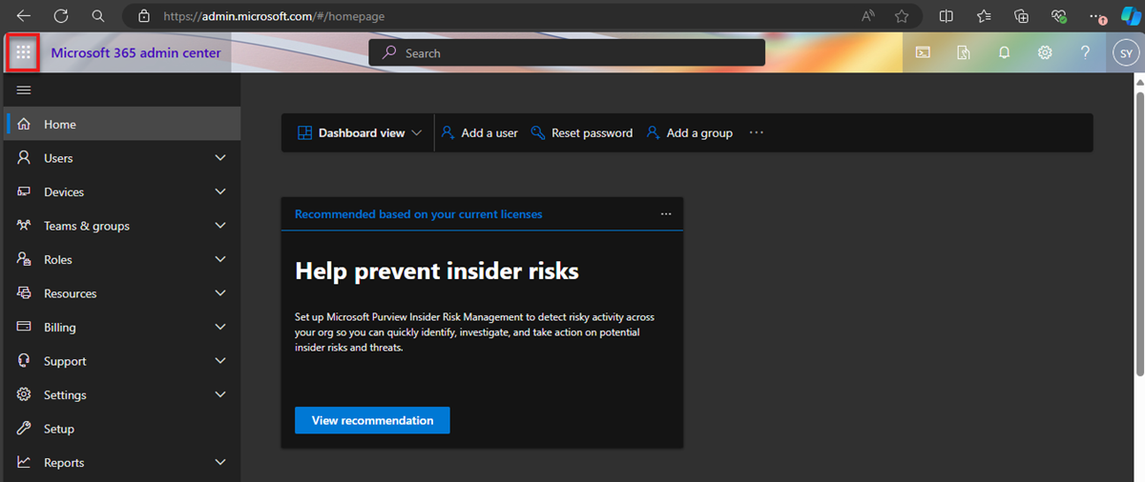The width and height of the screenshot is (1145, 482).
Task: Click the Reports chart icon
Action: tap(24, 462)
